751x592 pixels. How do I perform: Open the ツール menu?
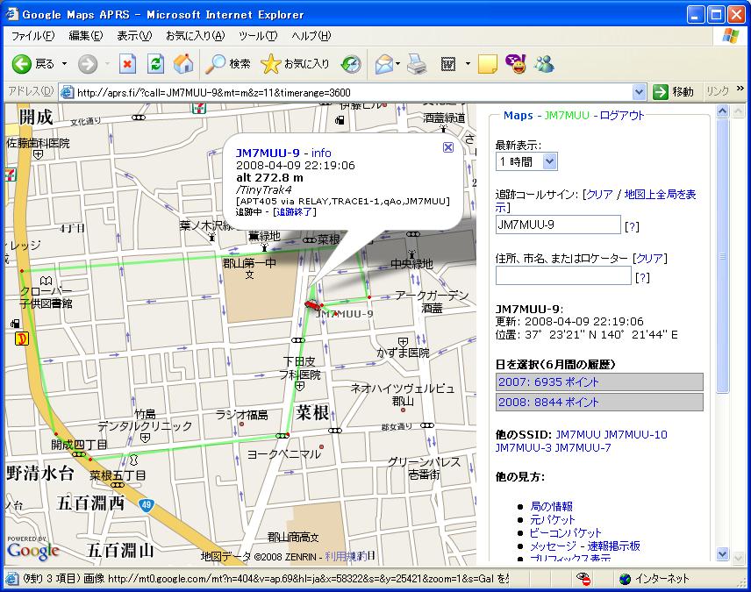click(254, 35)
